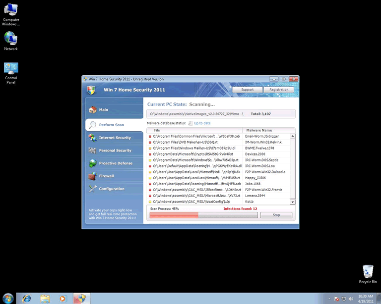Click the Perform Scan magnifier icon
381x304 pixels.
coord(92,125)
